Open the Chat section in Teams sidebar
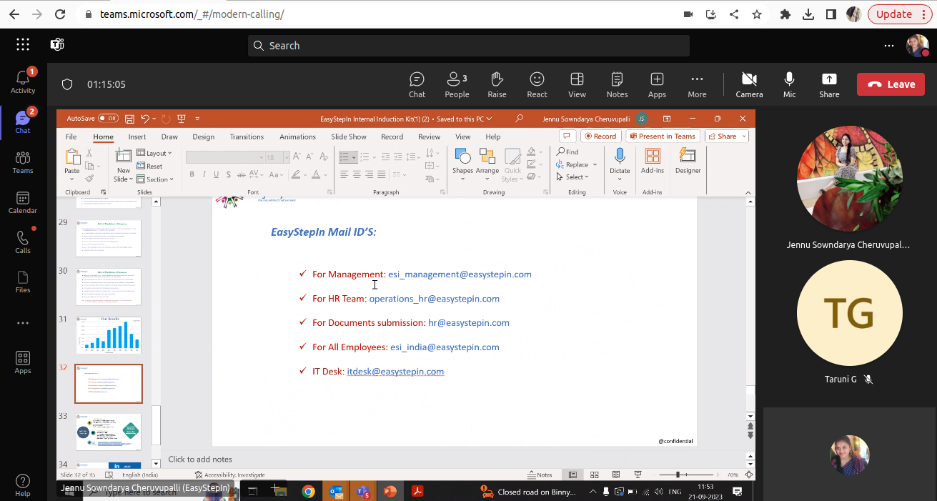This screenshot has height=501, width=937. point(23,121)
